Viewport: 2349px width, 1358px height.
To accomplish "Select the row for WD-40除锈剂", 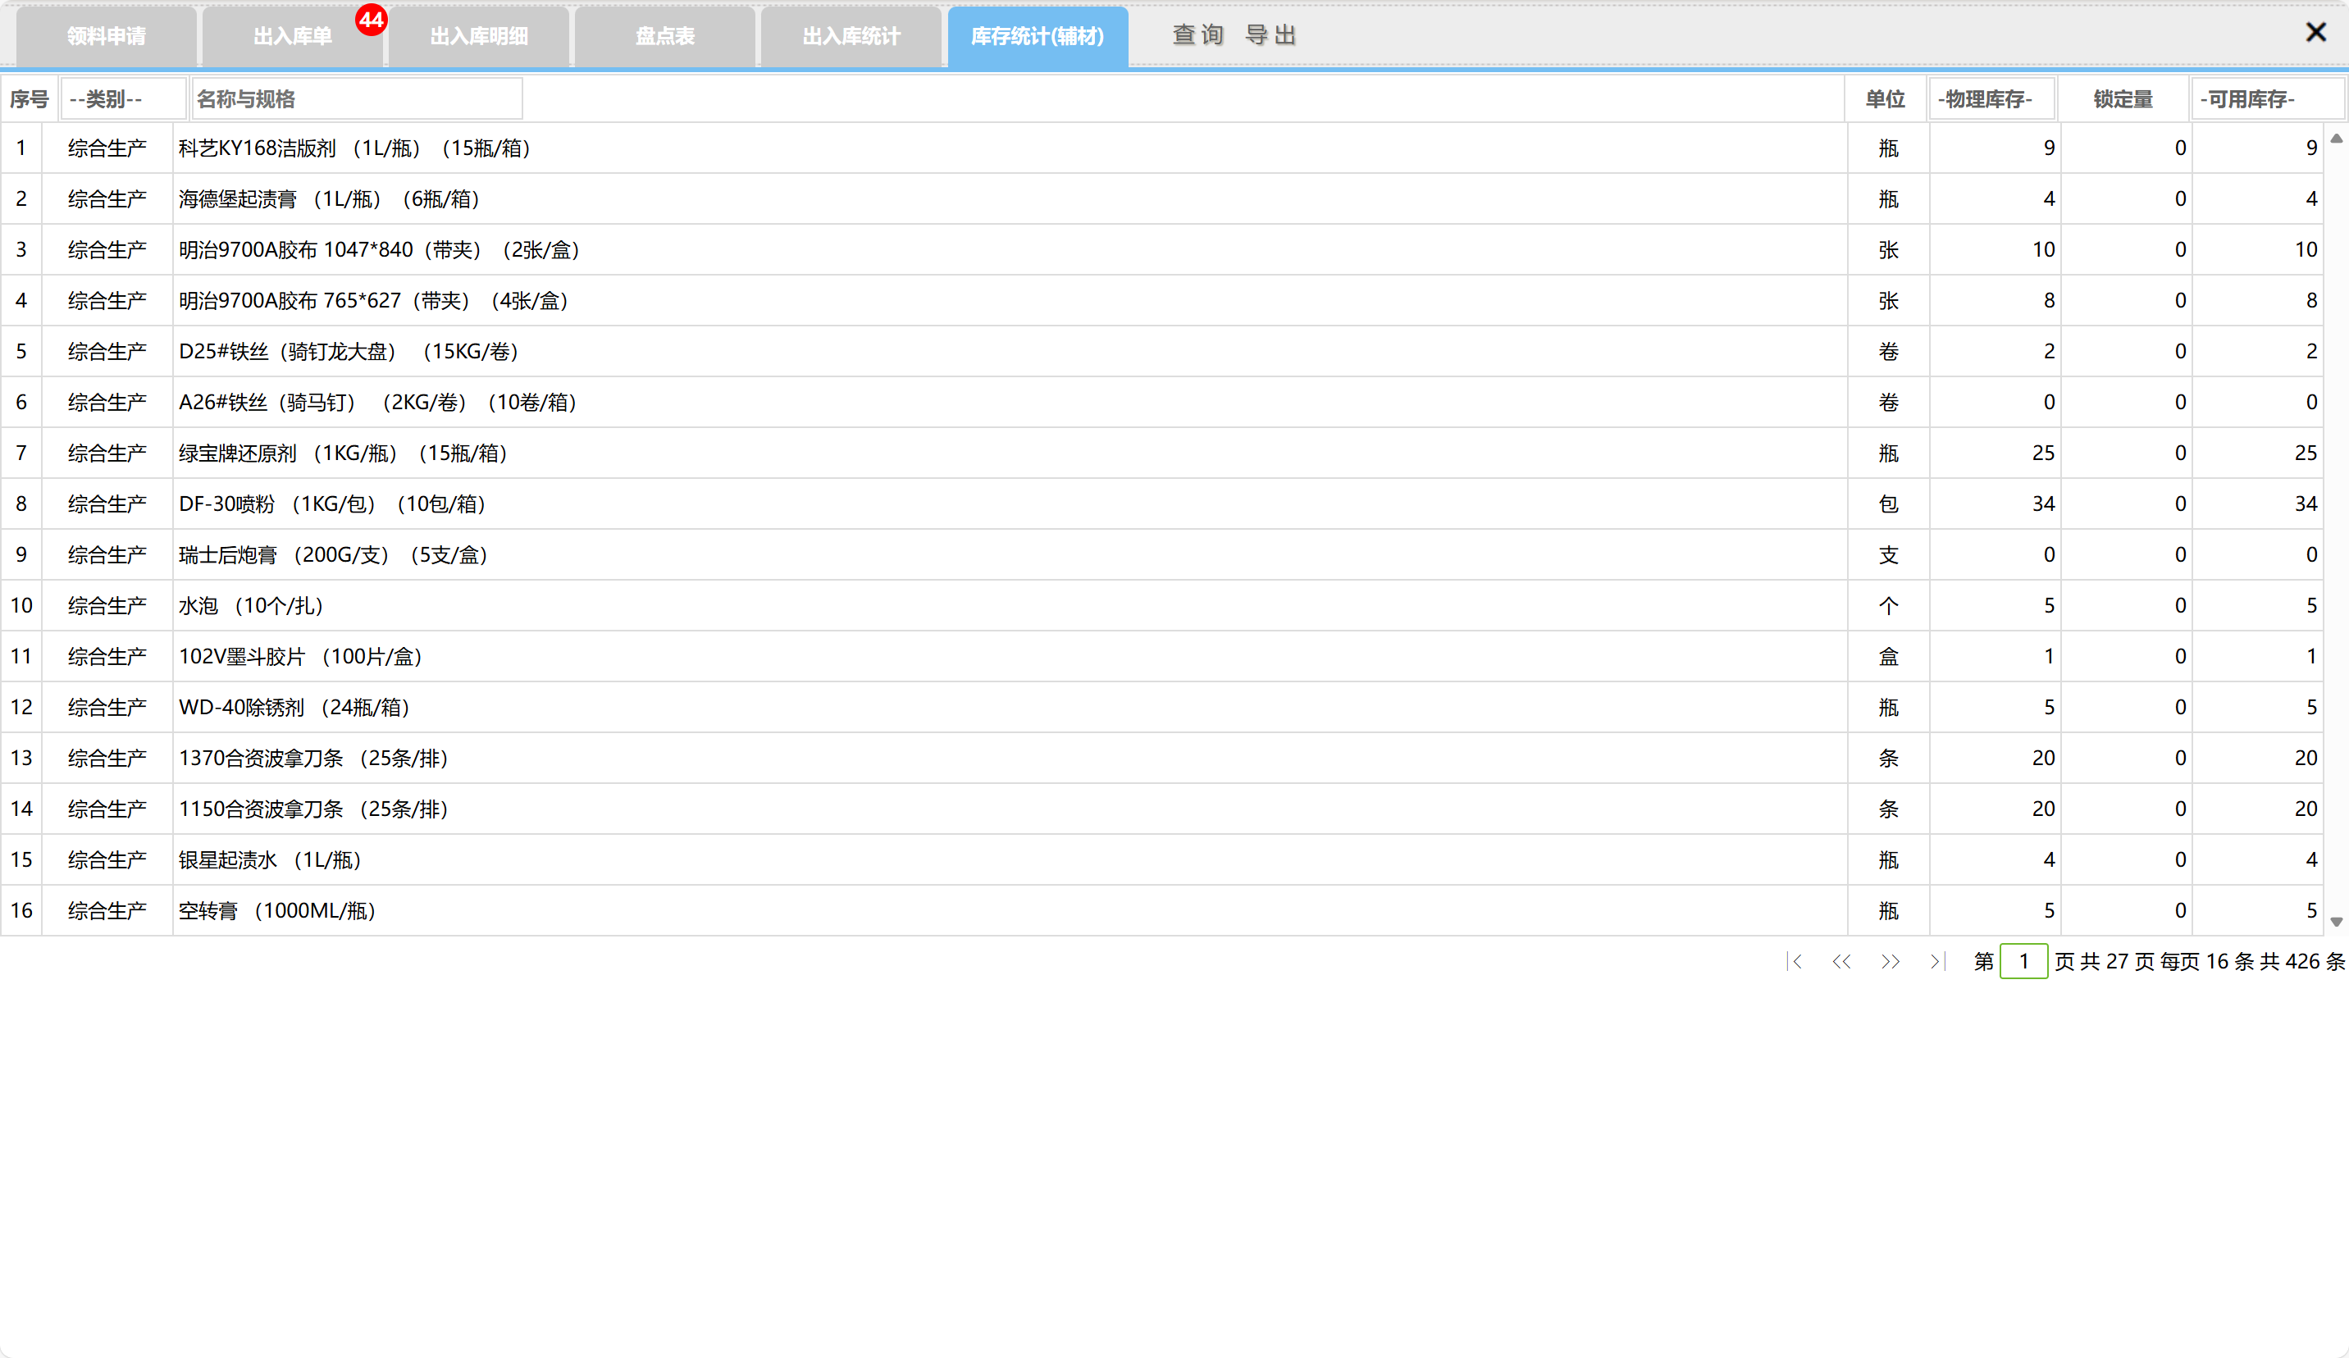I will pyautogui.click(x=294, y=708).
